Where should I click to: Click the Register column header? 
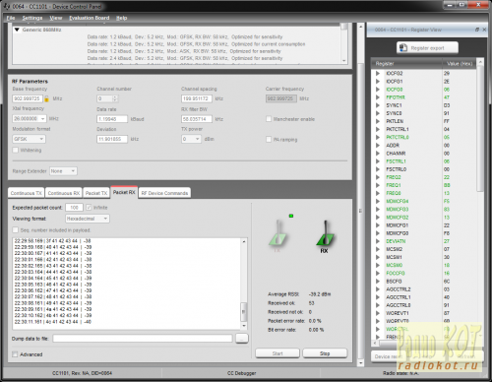(406, 63)
